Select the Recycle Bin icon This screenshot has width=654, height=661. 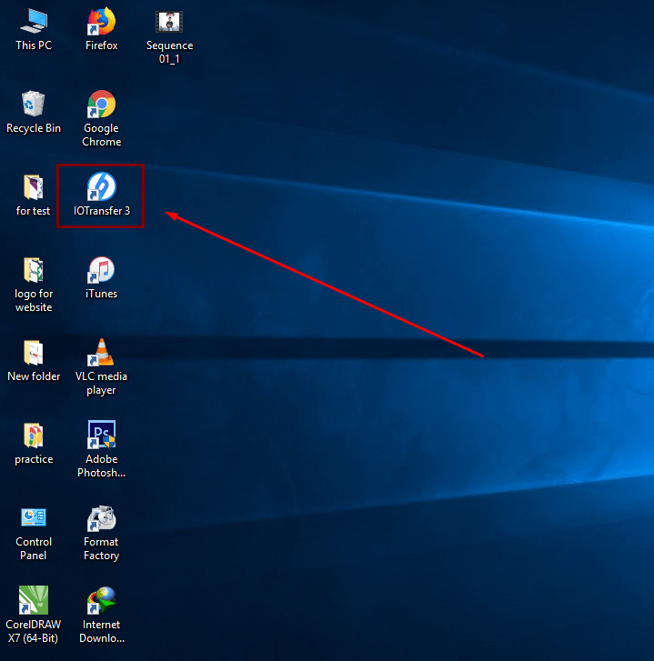point(34,104)
